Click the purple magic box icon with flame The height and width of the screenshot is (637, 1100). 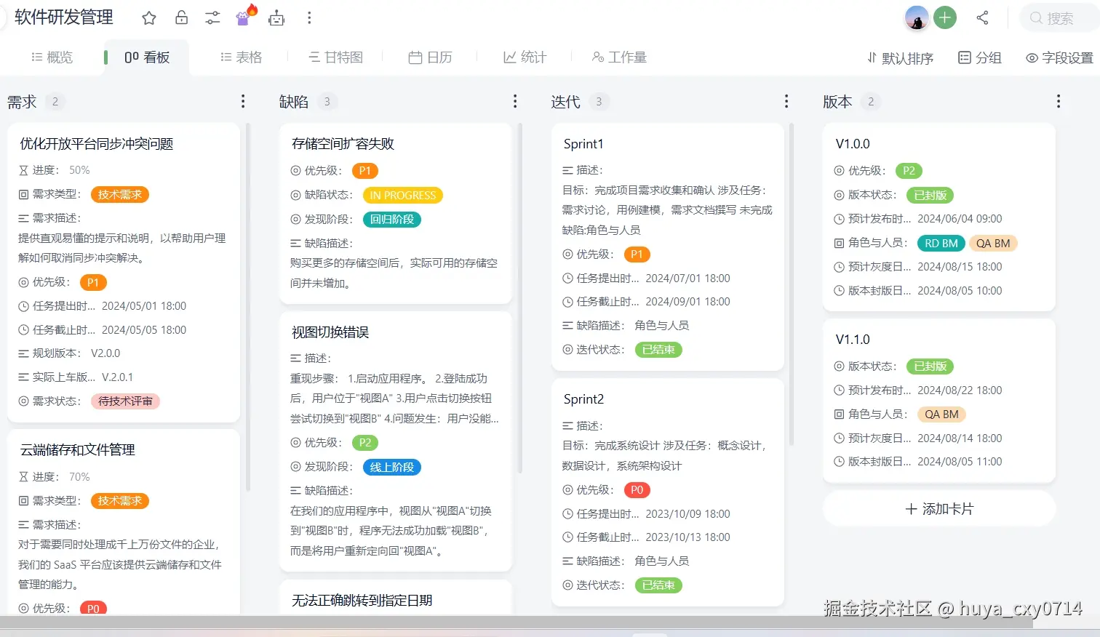pyautogui.click(x=244, y=17)
